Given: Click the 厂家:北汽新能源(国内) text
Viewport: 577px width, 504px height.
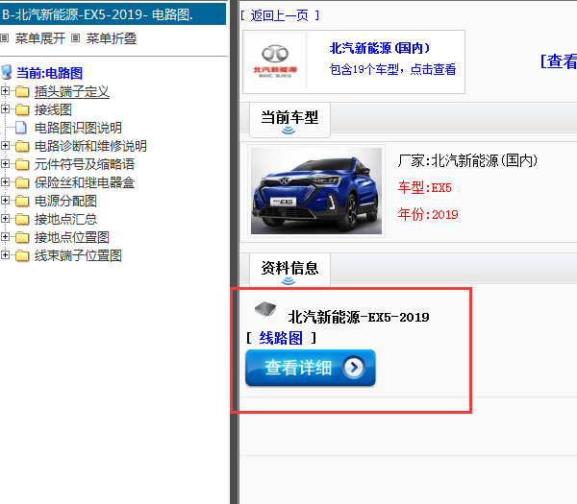Looking at the screenshot, I should point(467,160).
